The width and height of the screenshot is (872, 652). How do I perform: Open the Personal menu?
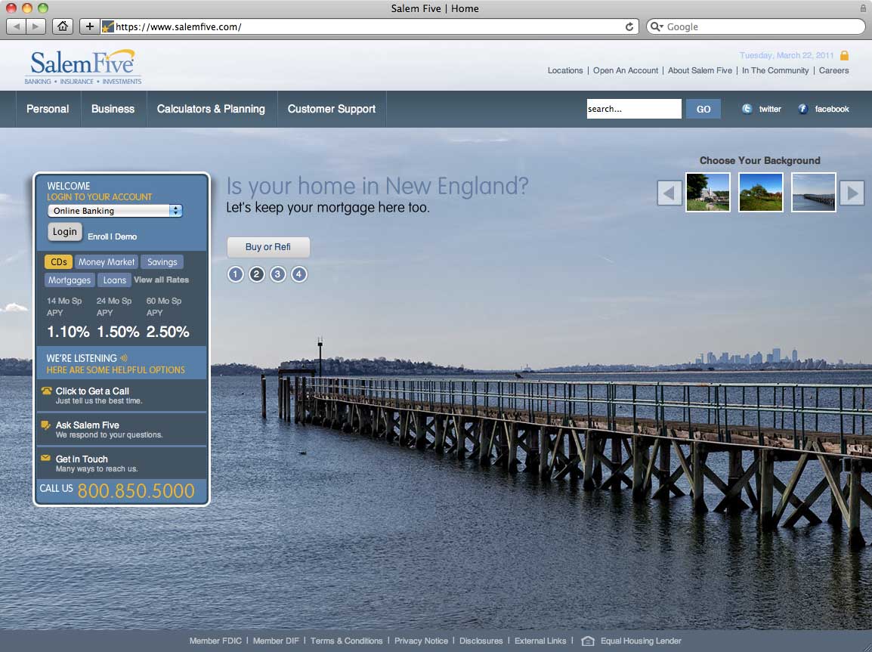point(48,109)
